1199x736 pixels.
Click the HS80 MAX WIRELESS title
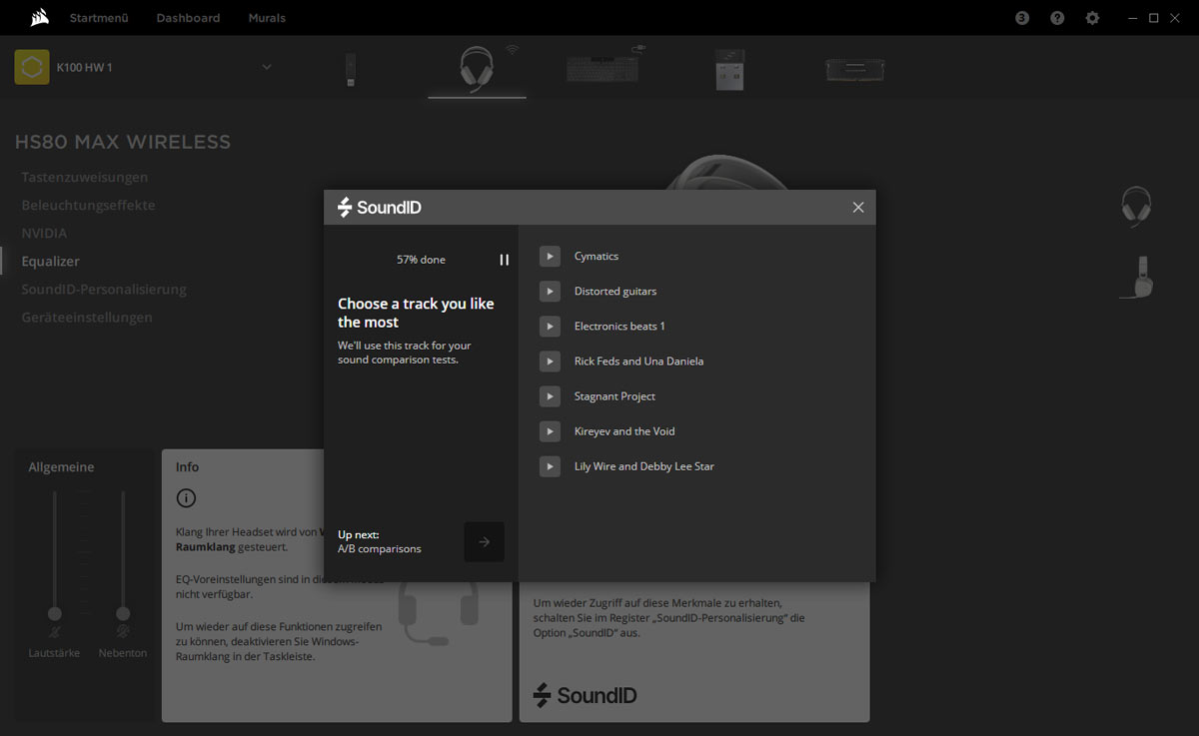coord(123,142)
